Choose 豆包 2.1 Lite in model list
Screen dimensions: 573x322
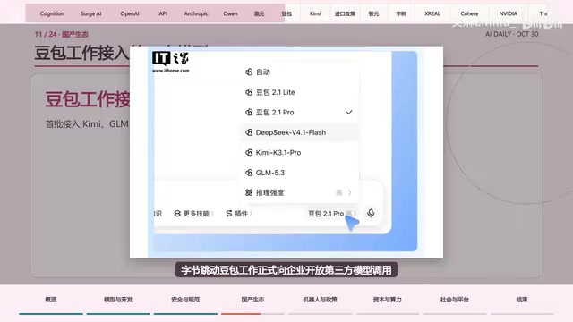click(299, 92)
